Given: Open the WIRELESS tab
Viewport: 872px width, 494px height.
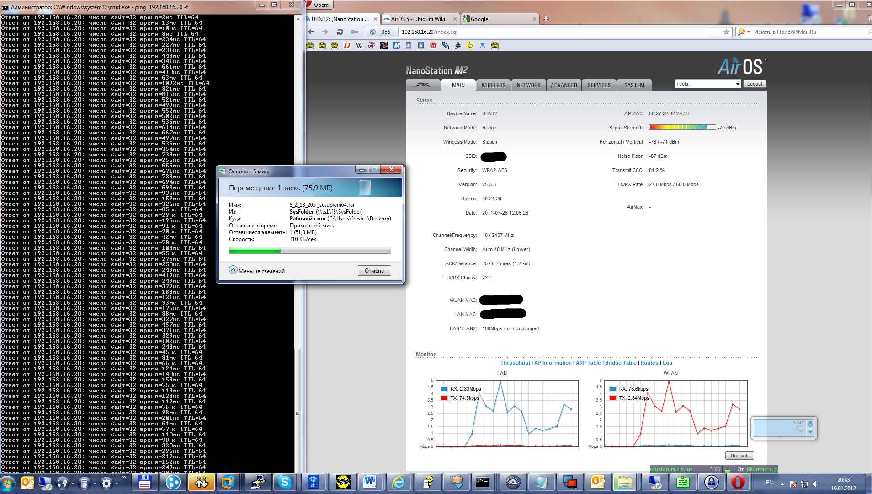Looking at the screenshot, I should [493, 85].
